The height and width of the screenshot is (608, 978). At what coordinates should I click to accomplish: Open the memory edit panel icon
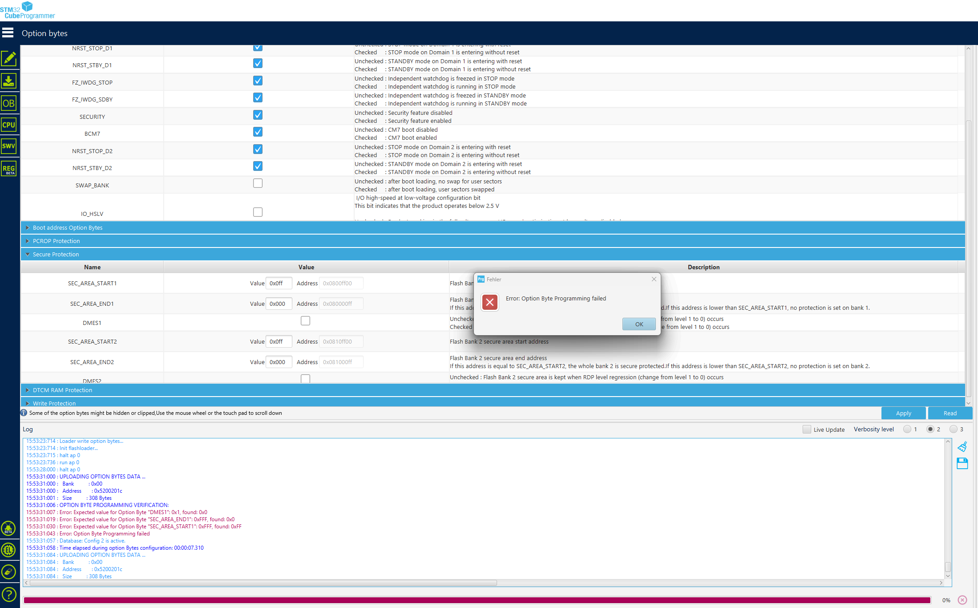point(9,58)
